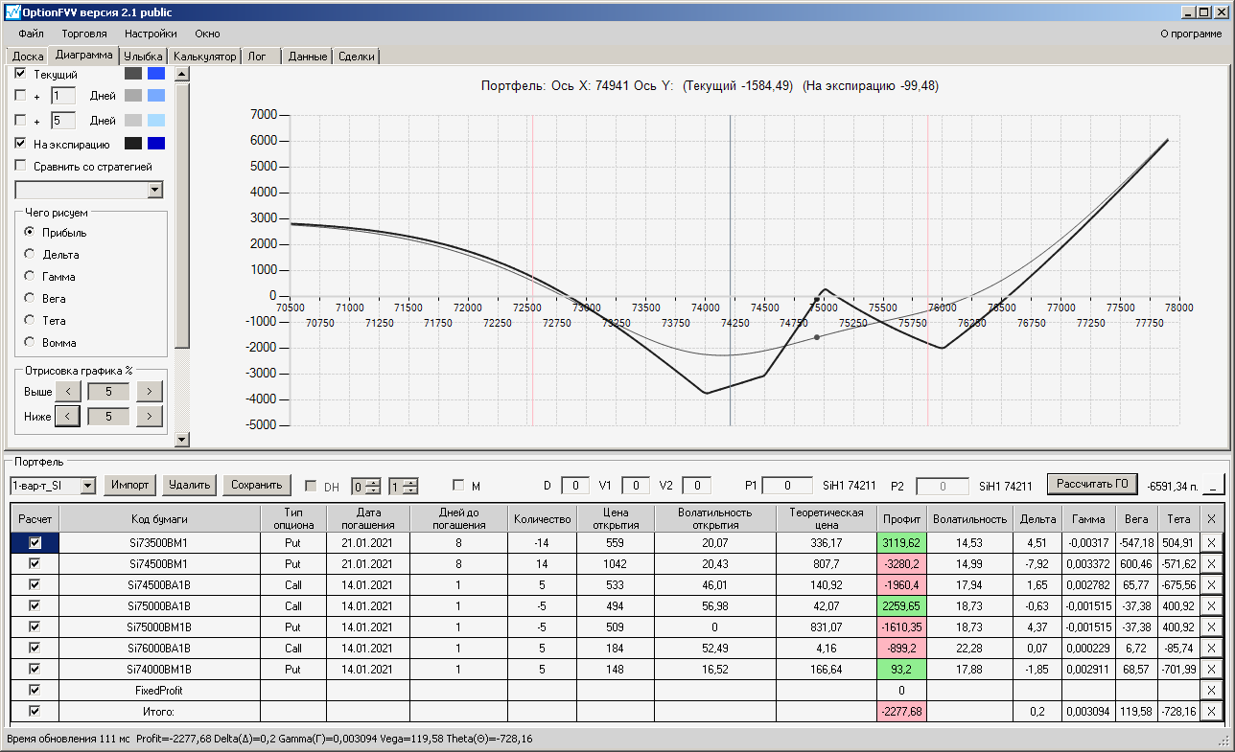
Task: Click the X button for Si74500BA1B row
Action: [x=1211, y=584]
